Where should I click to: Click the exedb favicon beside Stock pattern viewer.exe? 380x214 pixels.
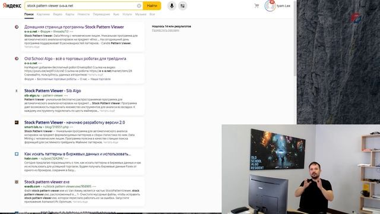coord(17,182)
